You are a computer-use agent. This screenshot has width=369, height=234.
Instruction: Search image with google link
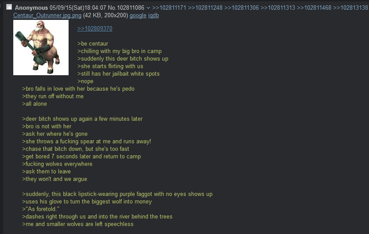(x=138, y=15)
